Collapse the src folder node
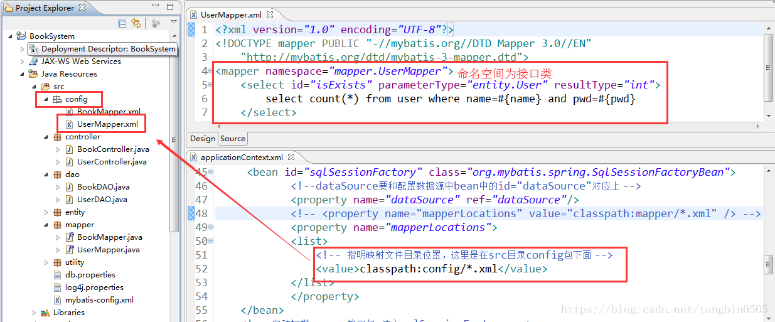This screenshot has width=775, height=322. 35,87
